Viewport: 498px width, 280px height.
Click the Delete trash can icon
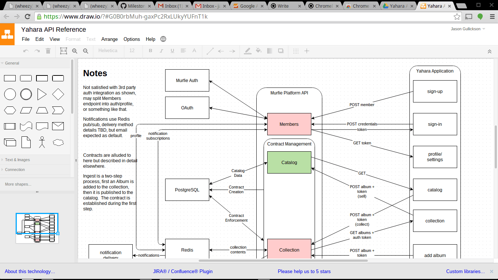point(48,51)
